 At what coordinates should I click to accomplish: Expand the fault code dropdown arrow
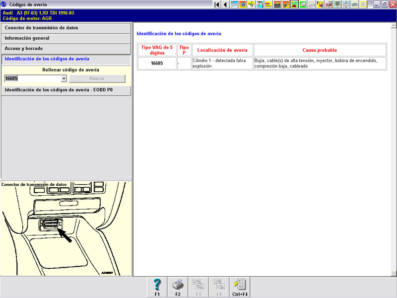click(x=64, y=78)
